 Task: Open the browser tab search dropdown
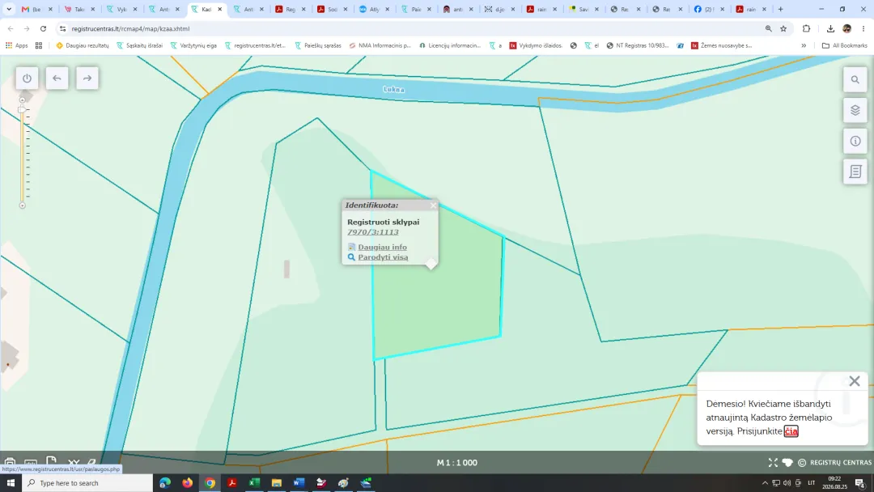(x=9, y=9)
